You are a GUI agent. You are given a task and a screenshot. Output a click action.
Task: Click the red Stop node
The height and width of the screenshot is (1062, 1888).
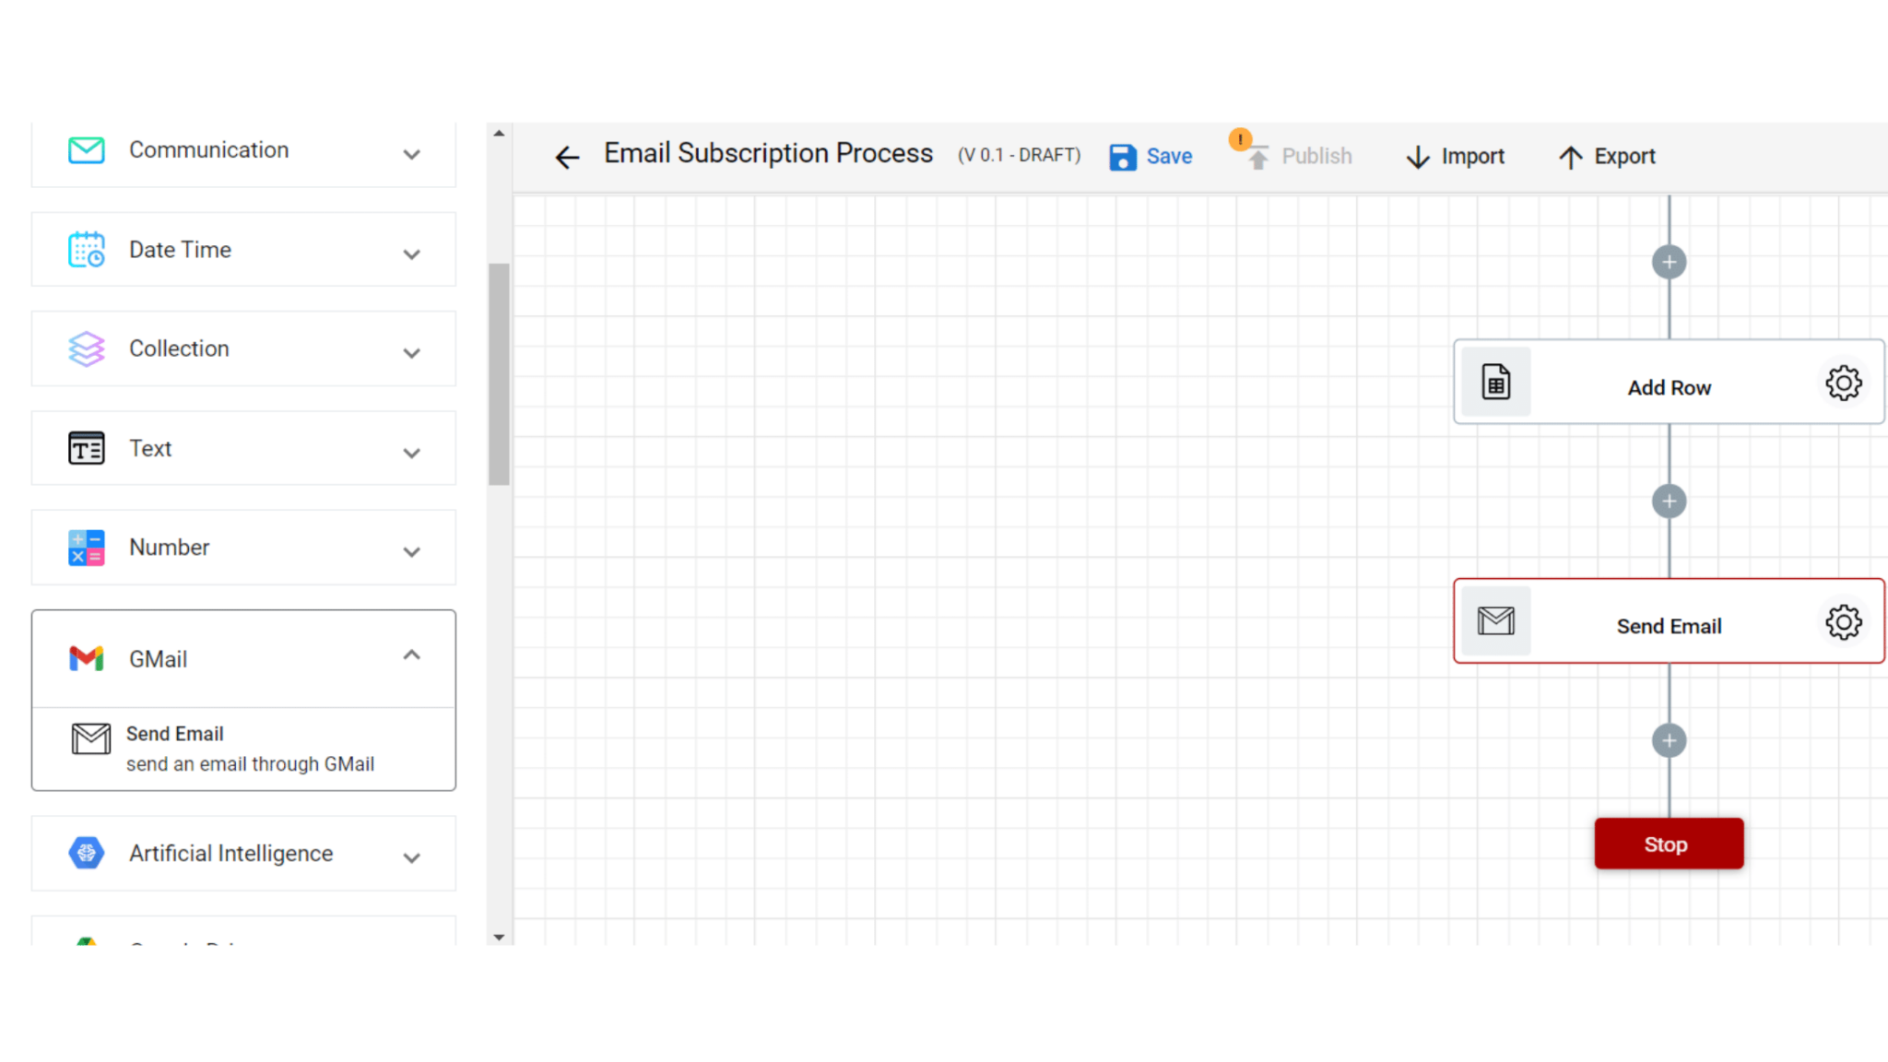coord(1669,844)
